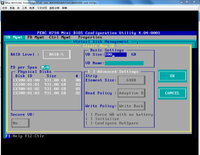This screenshot has height=155, width=200.
Task: Minimize the iDRAC console window
Action: (182, 2)
